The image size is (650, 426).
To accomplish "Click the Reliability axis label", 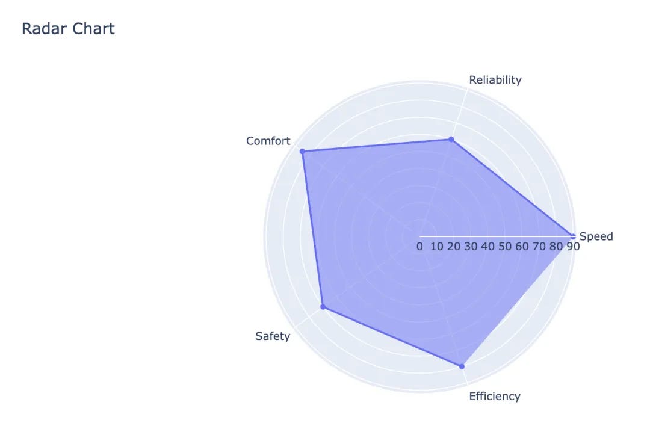I will click(495, 80).
